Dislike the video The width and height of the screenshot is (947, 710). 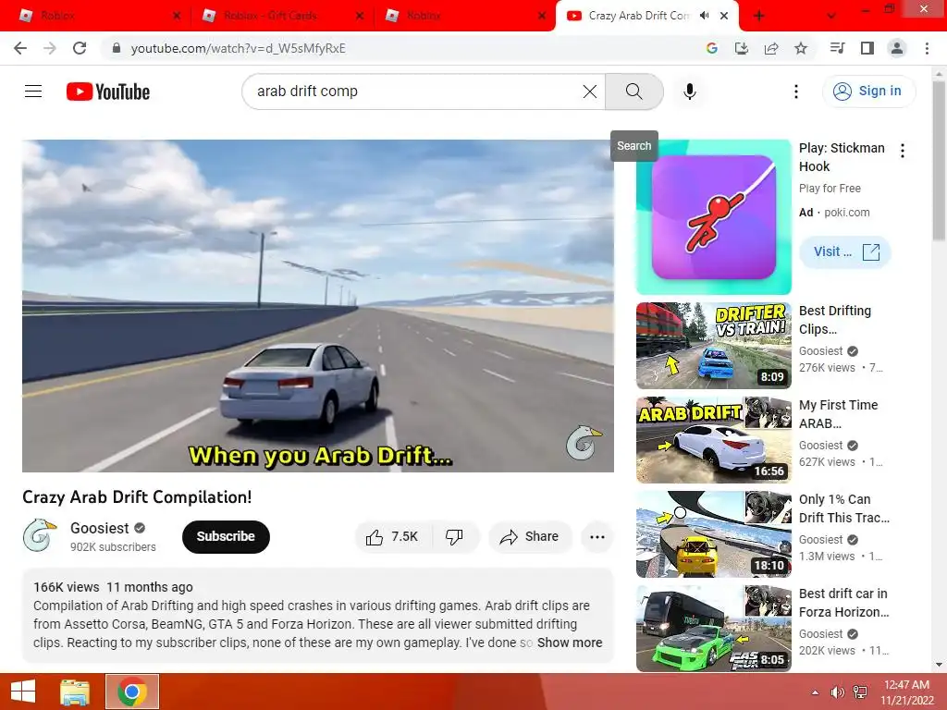pos(454,536)
